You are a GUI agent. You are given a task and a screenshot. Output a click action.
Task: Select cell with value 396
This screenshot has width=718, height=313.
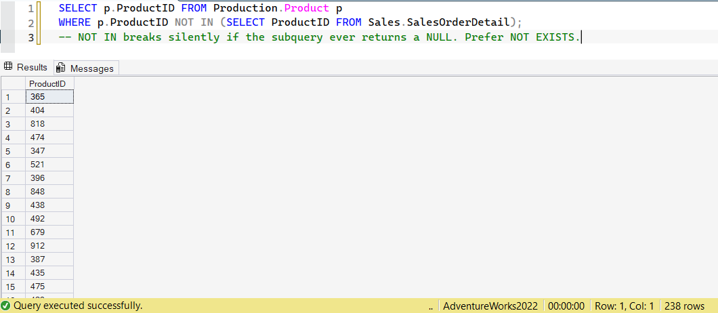pos(49,178)
